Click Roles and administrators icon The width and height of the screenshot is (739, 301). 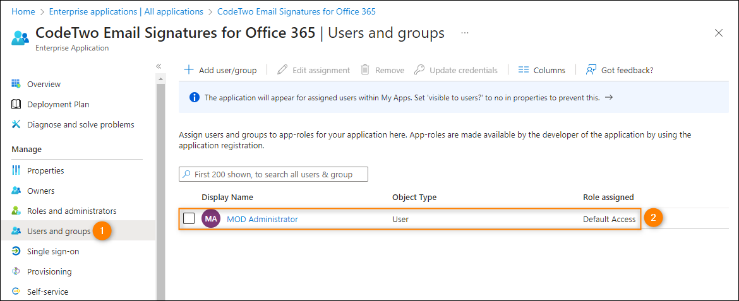[16, 211]
